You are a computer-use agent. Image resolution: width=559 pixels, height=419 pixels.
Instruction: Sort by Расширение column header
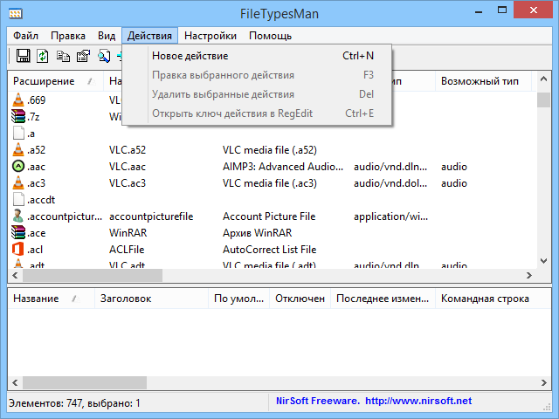[56, 81]
